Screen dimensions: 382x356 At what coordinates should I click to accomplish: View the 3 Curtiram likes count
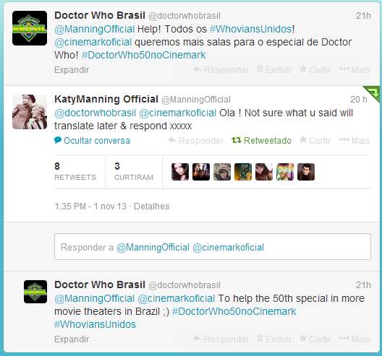coord(134,171)
